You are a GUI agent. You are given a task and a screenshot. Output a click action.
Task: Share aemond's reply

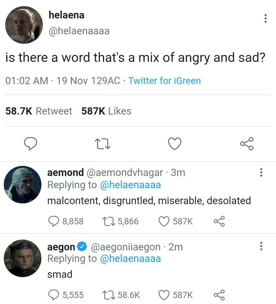pyautogui.click(x=219, y=221)
